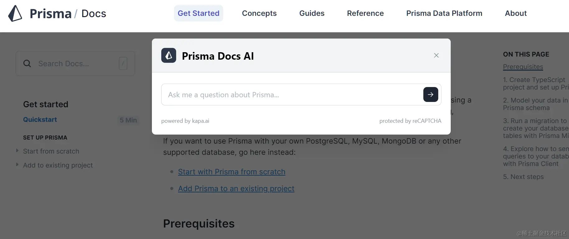Submit question with the arrow button
Viewport: 569px width, 239px height.
coord(430,94)
